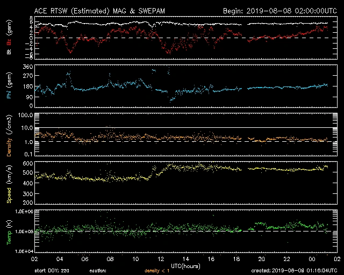
Task: Click the '200' tick on the Speed axis
Action: (x=27, y=202)
